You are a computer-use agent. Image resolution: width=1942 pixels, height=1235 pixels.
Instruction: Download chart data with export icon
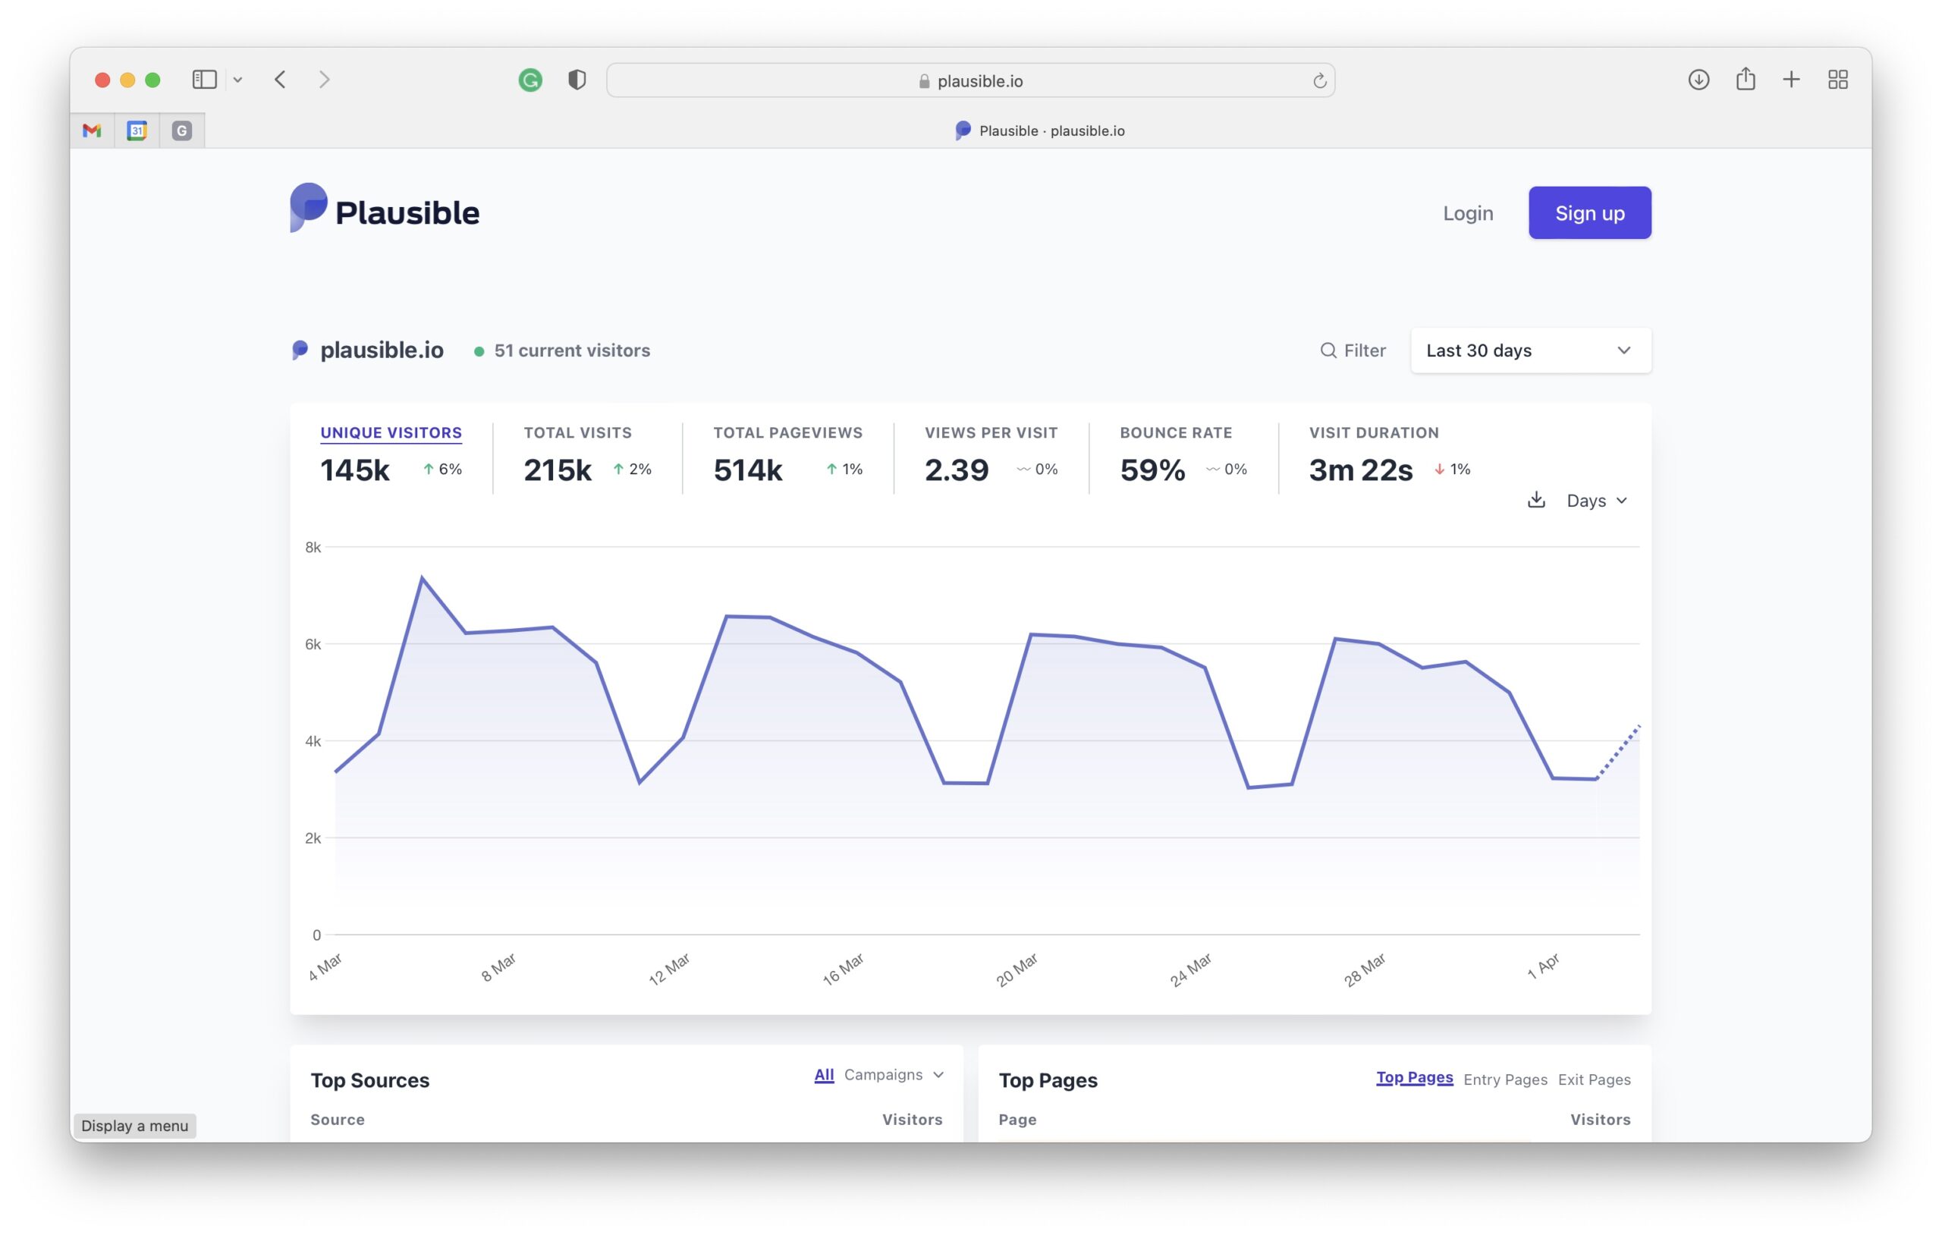[x=1536, y=500]
